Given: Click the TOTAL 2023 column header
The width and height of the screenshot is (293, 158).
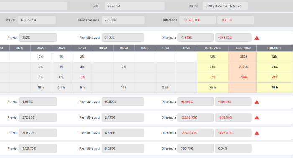Looking at the screenshot, I should click(x=213, y=48).
